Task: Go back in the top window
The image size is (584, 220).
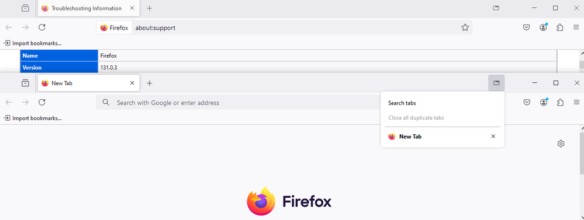Action: [x=9, y=27]
